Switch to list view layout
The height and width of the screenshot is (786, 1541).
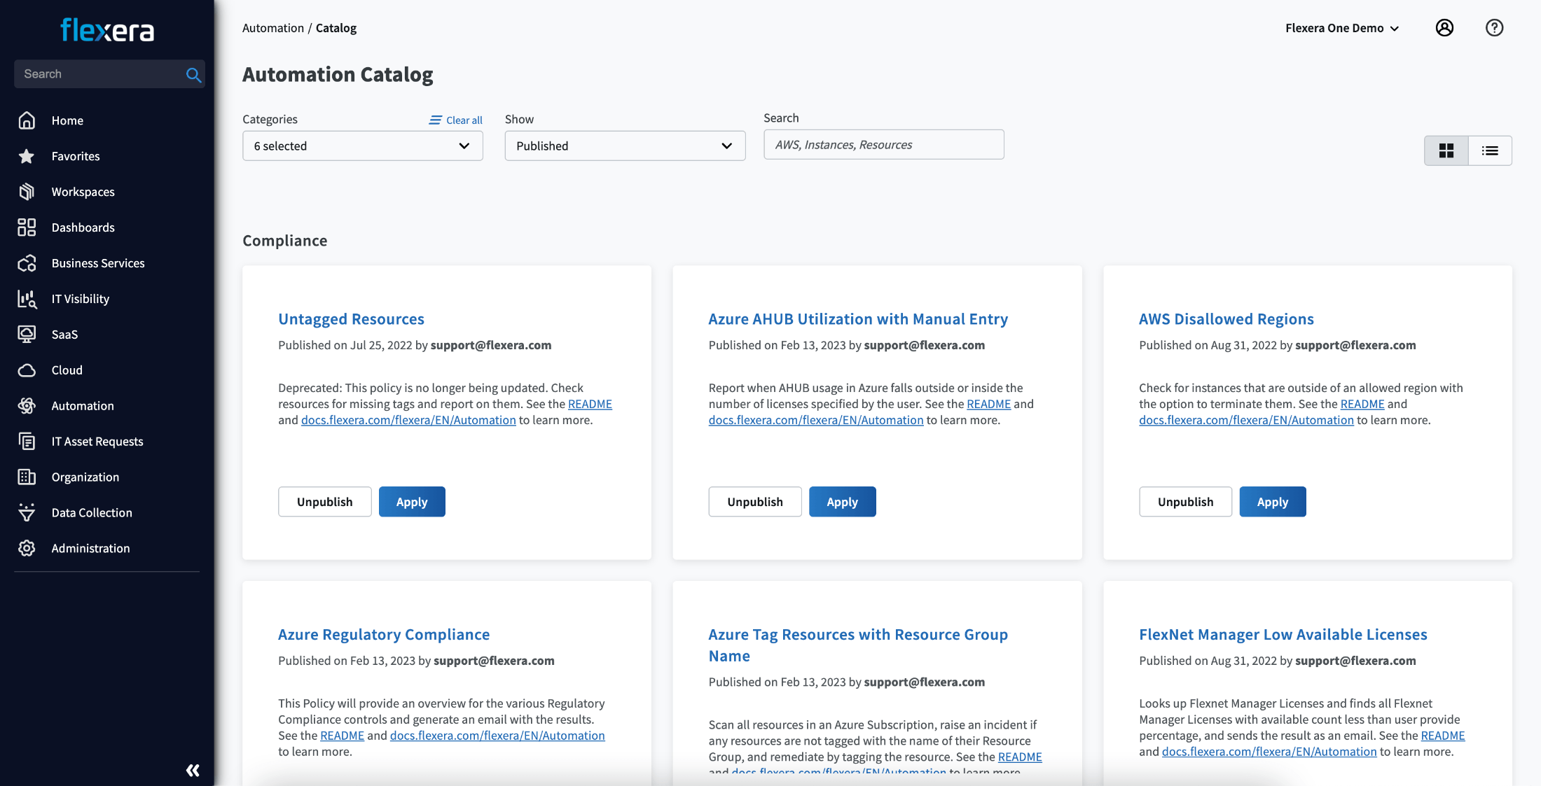pos(1490,150)
